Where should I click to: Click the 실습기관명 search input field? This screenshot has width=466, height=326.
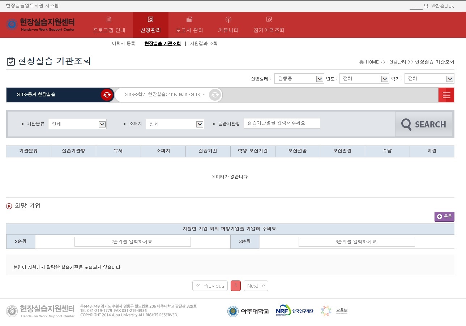282,123
